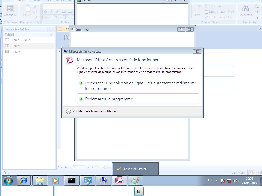262x196 pixels.
Task: Open Command Prompt taskbar icon
Action: 72,180
